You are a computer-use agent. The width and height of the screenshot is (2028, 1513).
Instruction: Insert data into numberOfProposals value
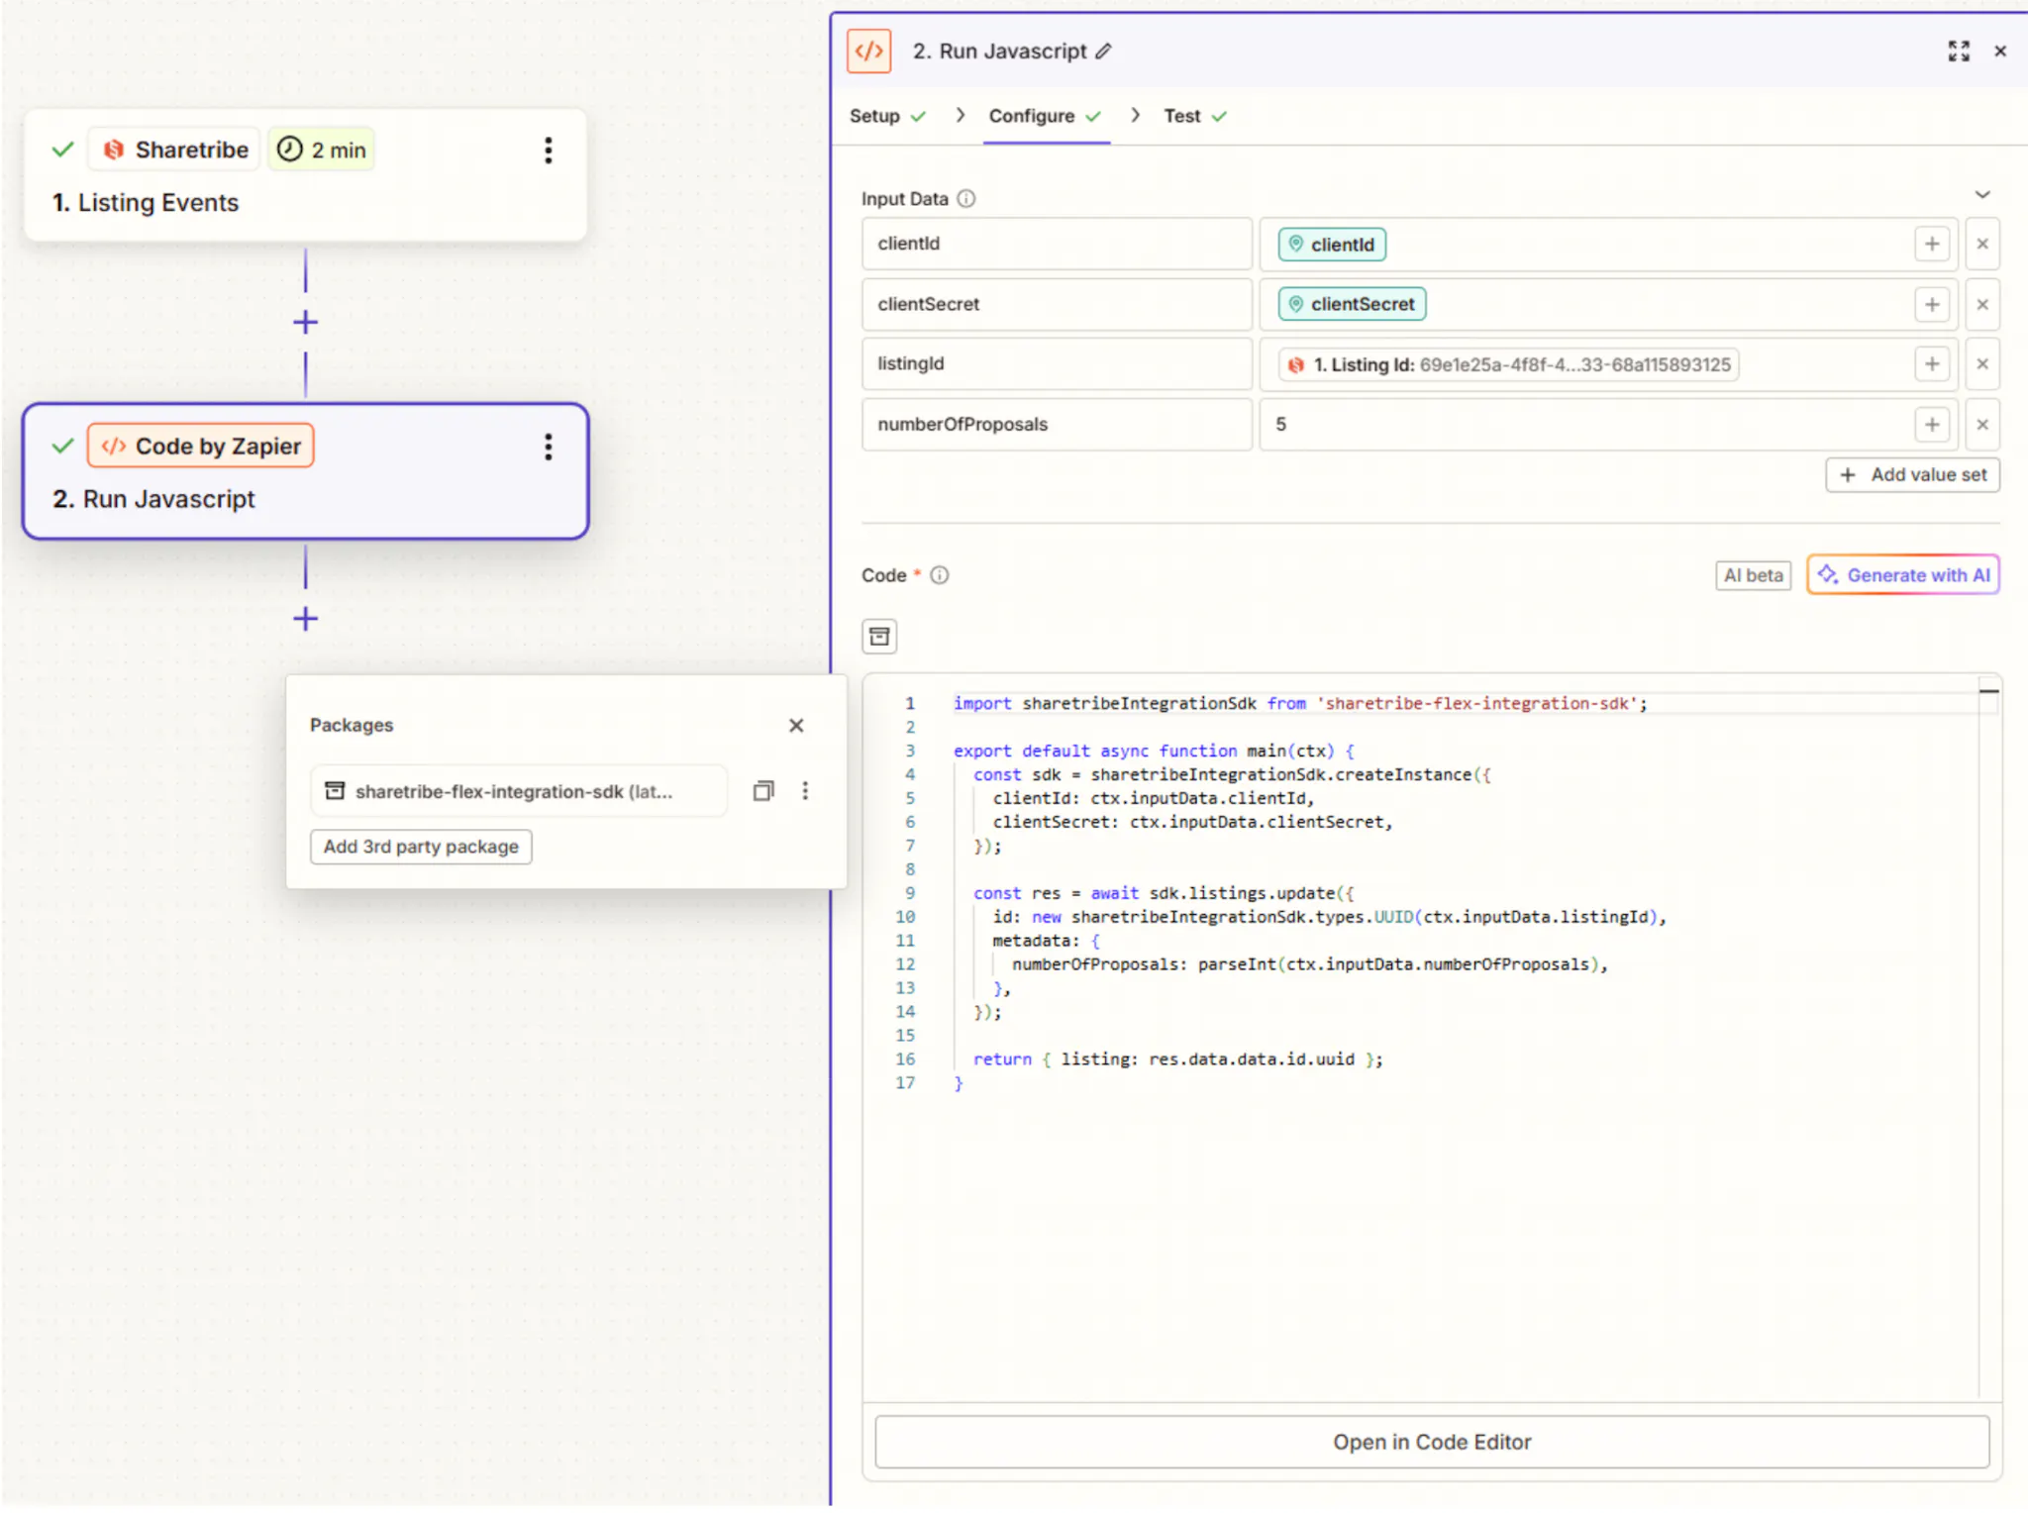[1931, 425]
